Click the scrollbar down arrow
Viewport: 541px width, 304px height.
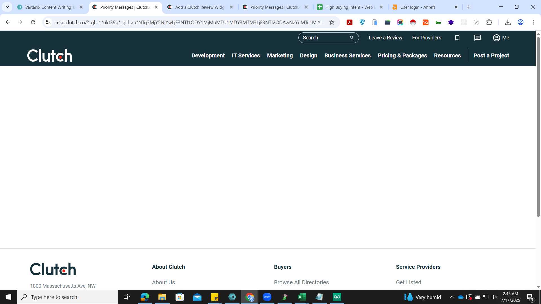(x=538, y=287)
